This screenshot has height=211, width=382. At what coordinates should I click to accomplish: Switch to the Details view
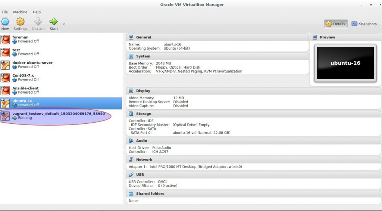coord(336,24)
